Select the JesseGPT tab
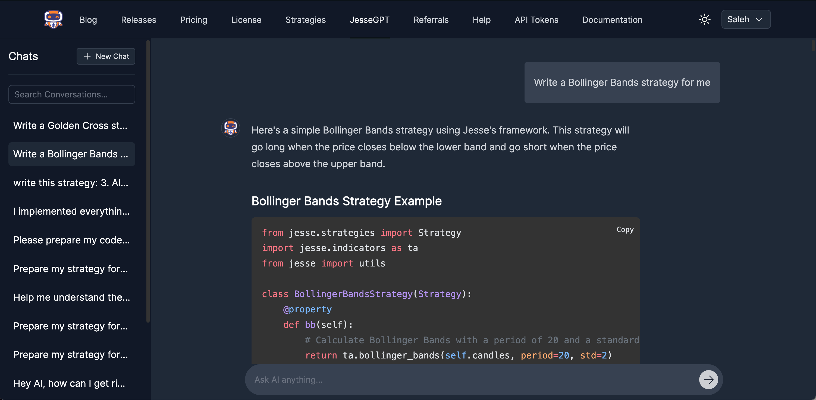The width and height of the screenshot is (816, 400). pos(369,19)
